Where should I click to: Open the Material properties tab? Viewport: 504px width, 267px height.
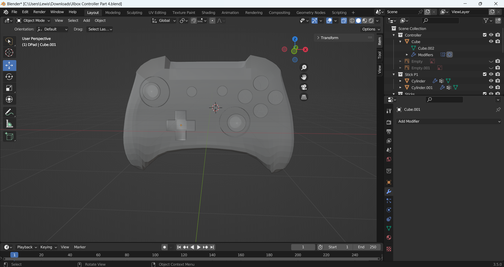coord(389,238)
